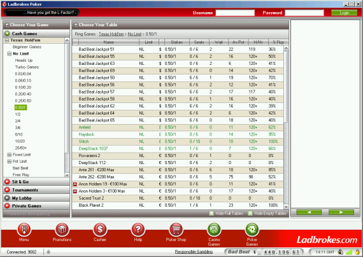The image size is (363, 257).
Task: Toggle Hide Full Tables checkbox
Action: point(211,213)
